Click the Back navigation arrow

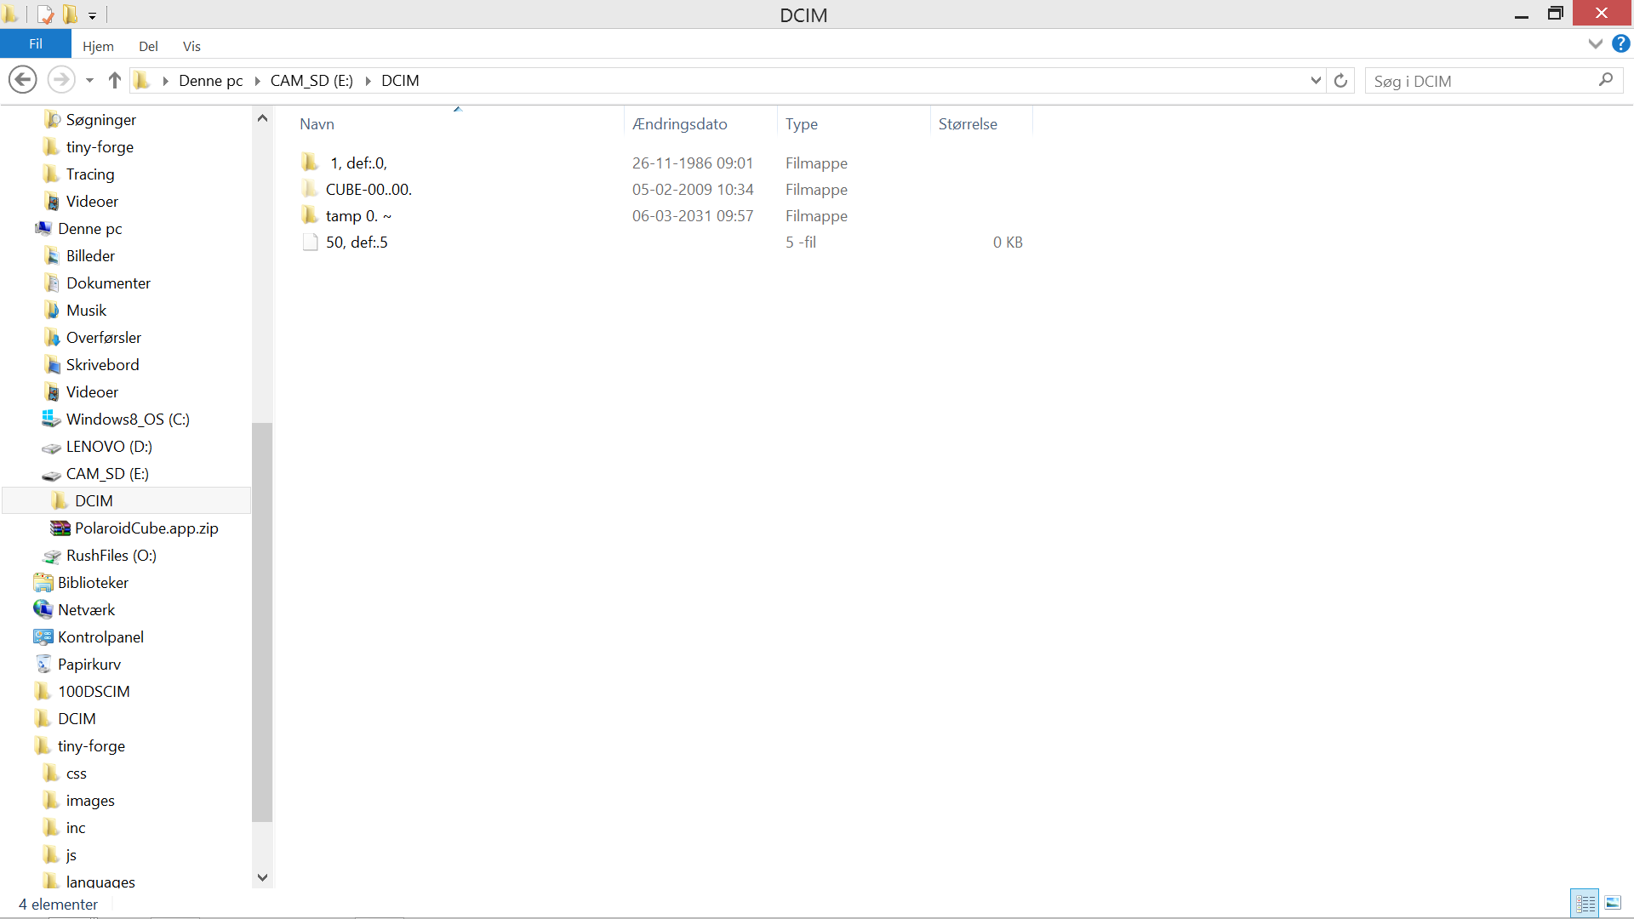coord(23,80)
